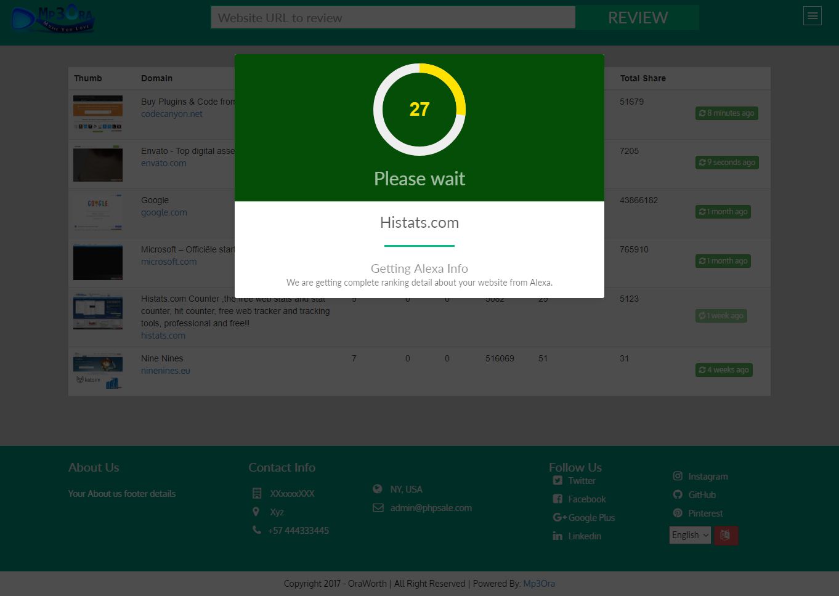Click the phone icon beside +57 444333445
The image size is (839, 596).
(x=257, y=530)
